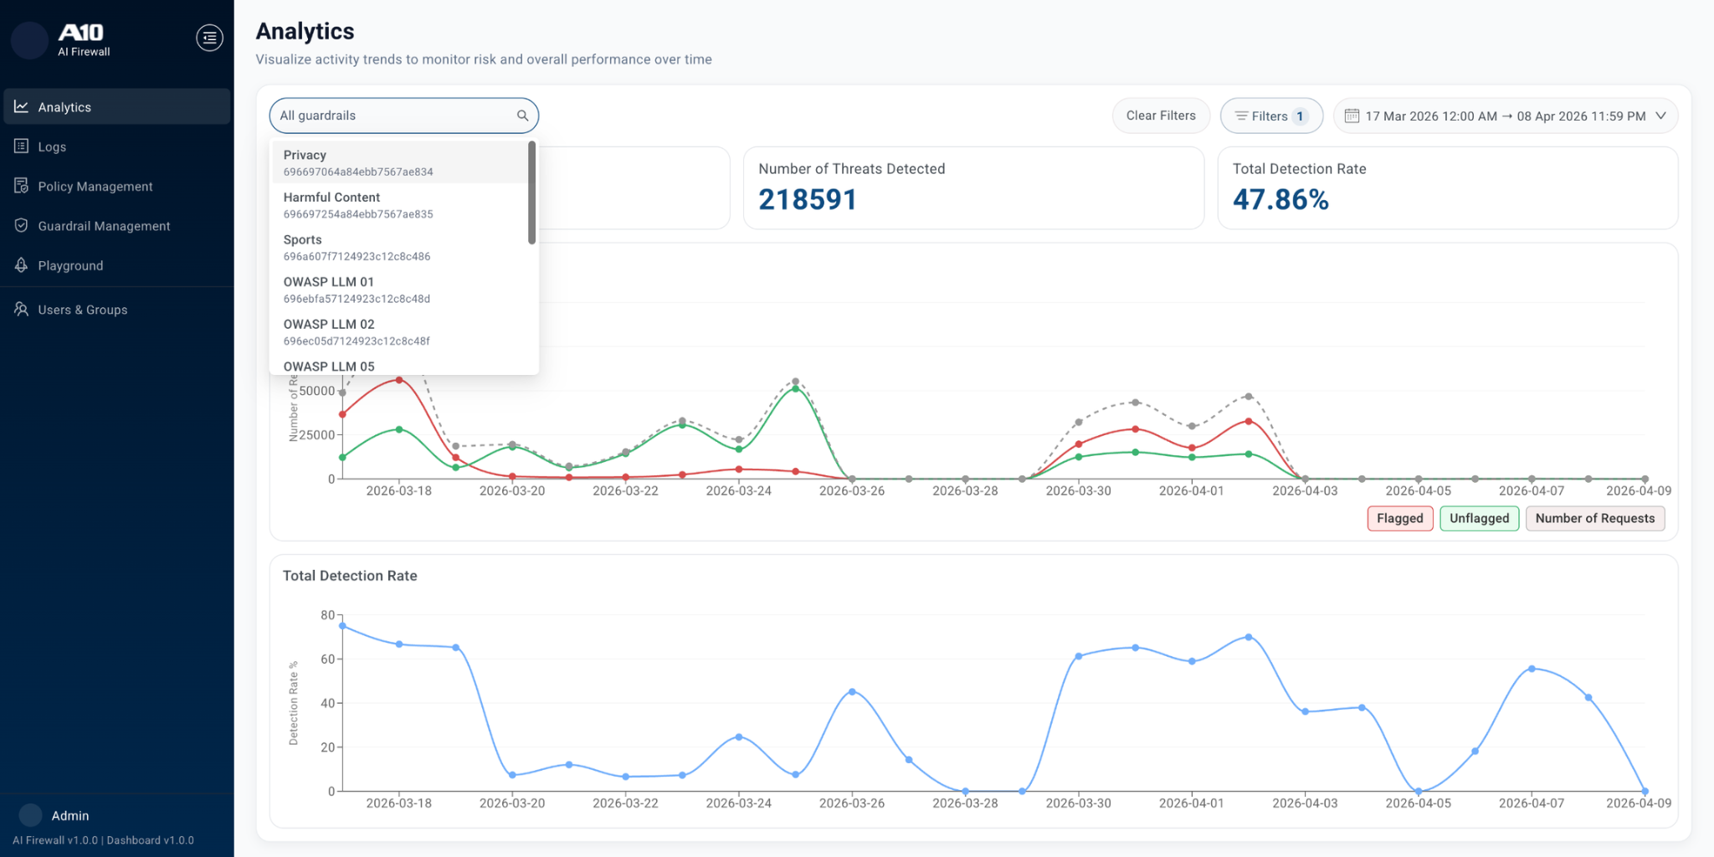Toggle the Flagged series legend
Screen dimensions: 1714x857
[1399, 518]
